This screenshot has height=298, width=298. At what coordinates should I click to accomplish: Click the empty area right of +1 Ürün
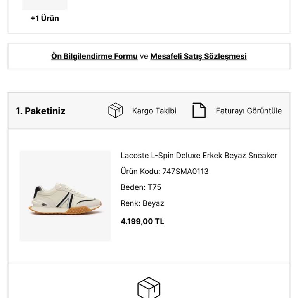click(x=175, y=17)
